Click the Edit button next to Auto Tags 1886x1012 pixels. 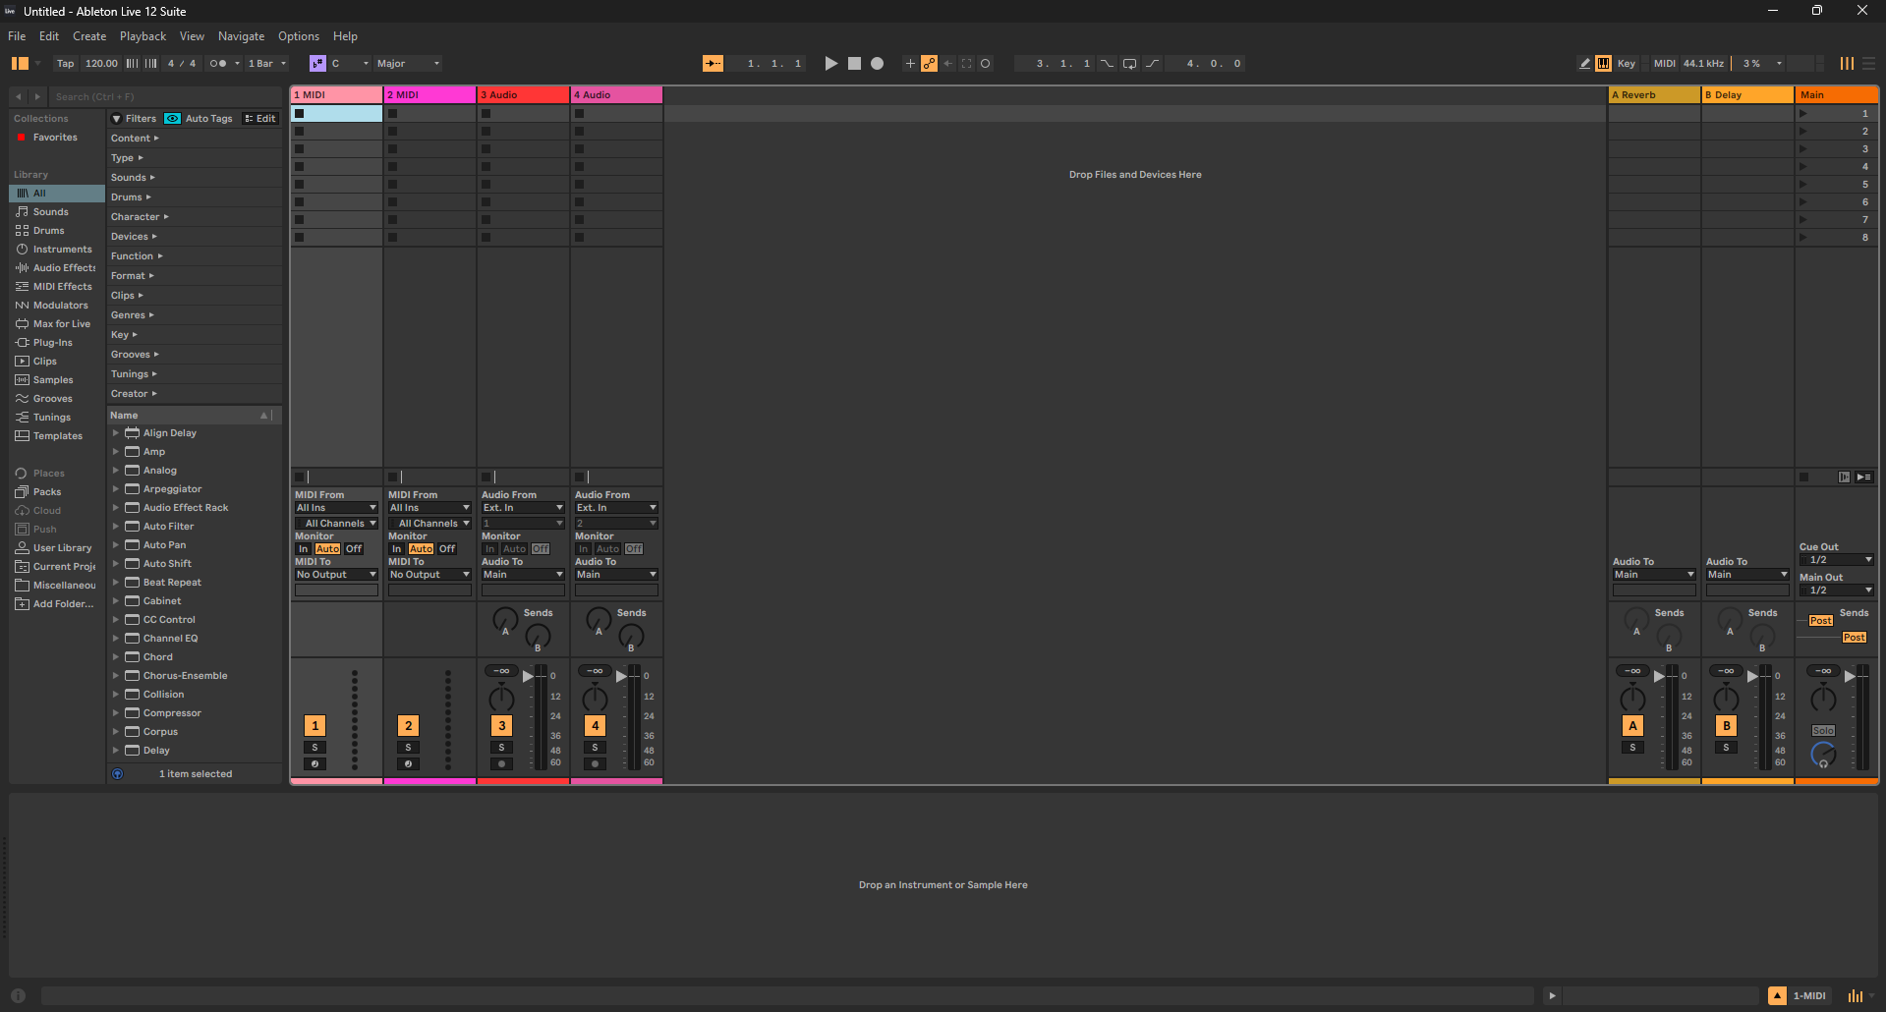point(259,118)
